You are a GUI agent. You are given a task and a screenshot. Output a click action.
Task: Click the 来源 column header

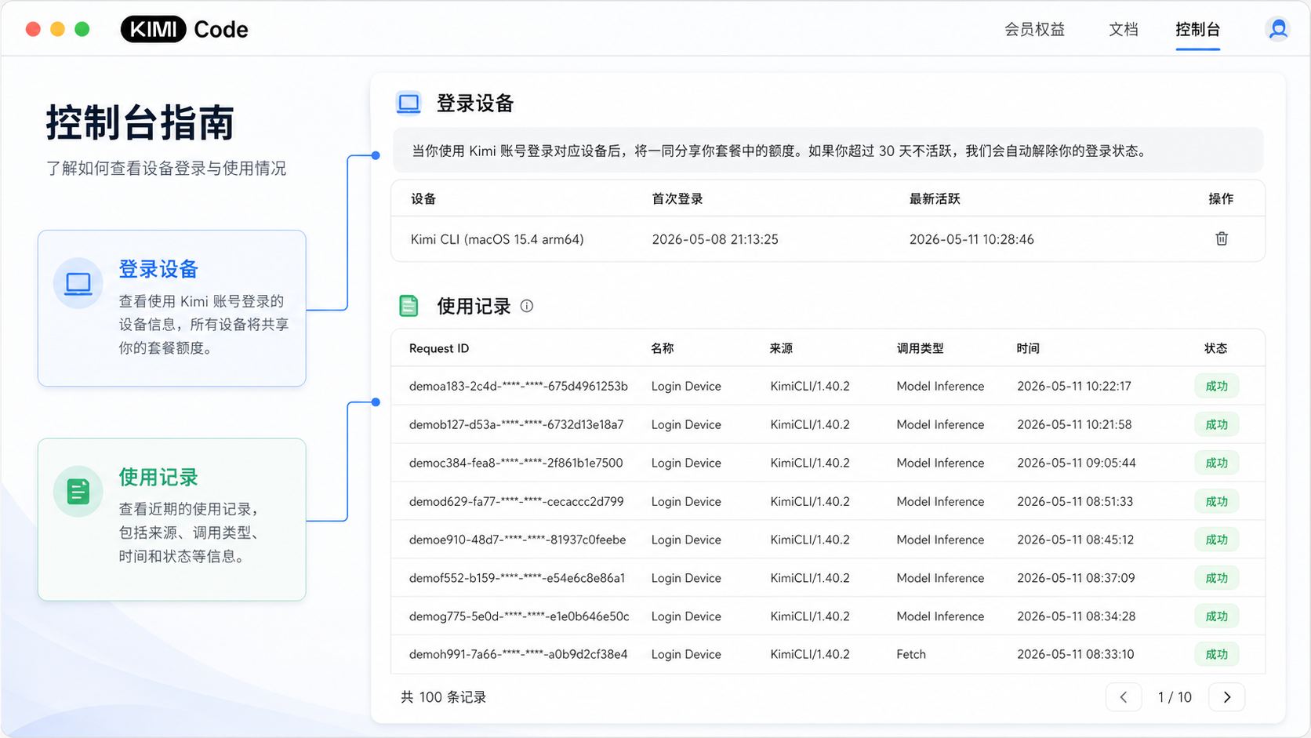(x=781, y=348)
